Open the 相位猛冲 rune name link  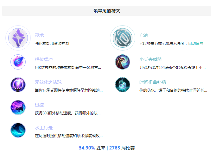pyautogui.click(x=44, y=59)
